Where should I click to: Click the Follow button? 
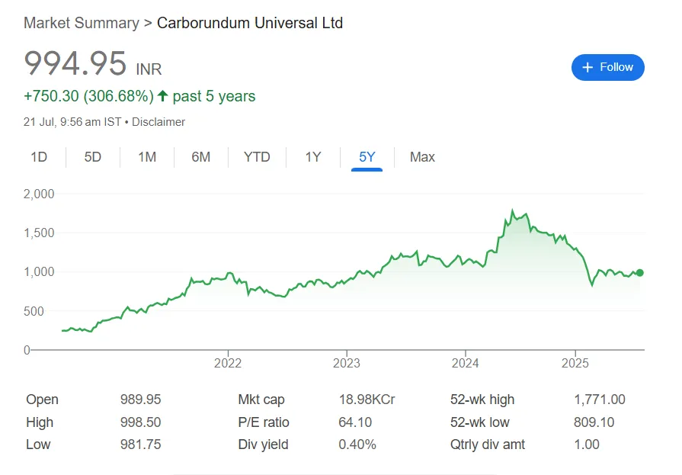coord(607,68)
